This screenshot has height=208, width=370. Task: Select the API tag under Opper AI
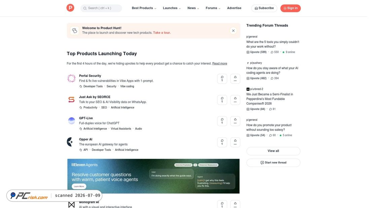pyautogui.click(x=86, y=150)
